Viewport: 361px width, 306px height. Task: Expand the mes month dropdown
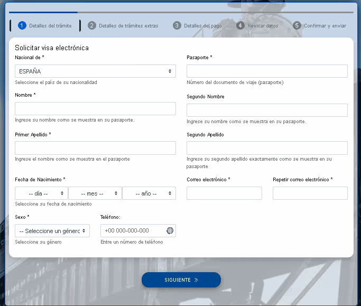[95, 193]
